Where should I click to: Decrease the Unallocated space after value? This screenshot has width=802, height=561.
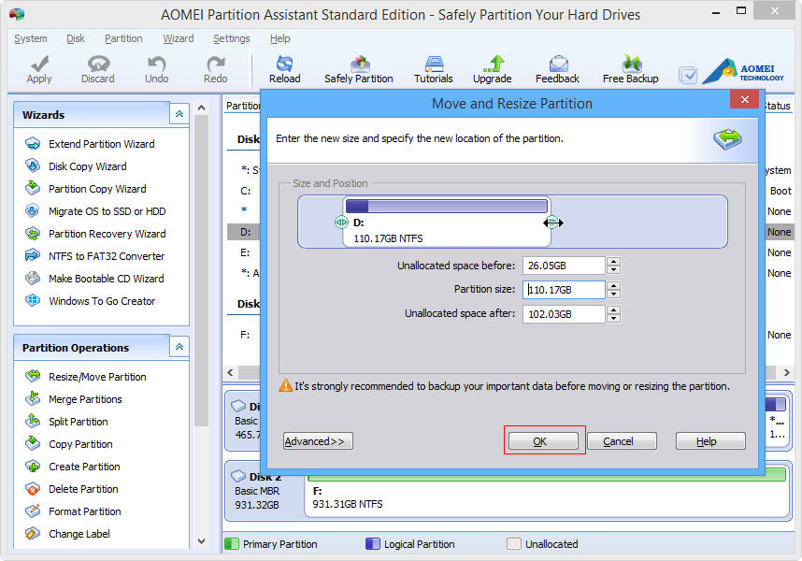coord(613,319)
